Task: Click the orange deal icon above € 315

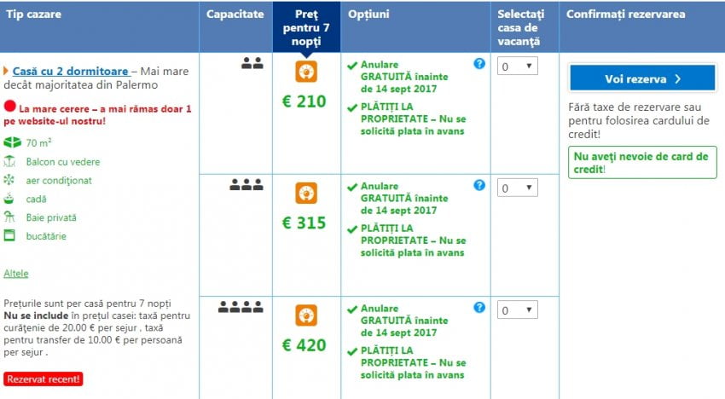Action: pos(306,193)
